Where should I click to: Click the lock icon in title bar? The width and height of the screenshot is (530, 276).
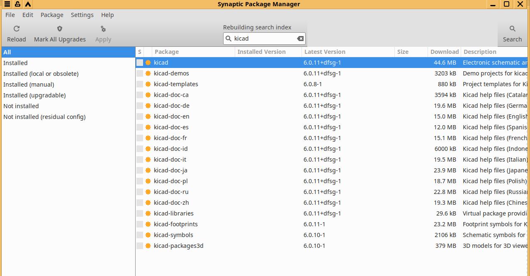tap(17, 4)
